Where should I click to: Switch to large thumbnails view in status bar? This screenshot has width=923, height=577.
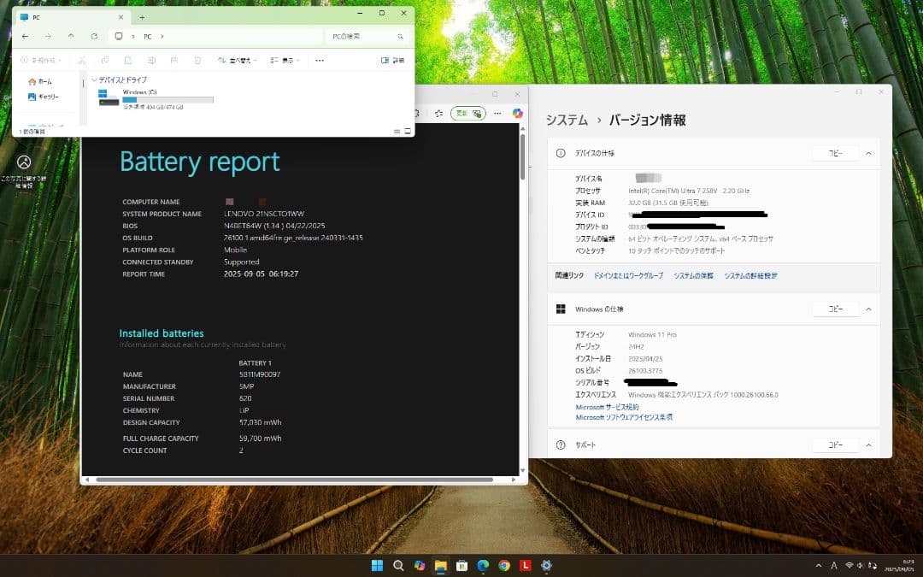408,130
